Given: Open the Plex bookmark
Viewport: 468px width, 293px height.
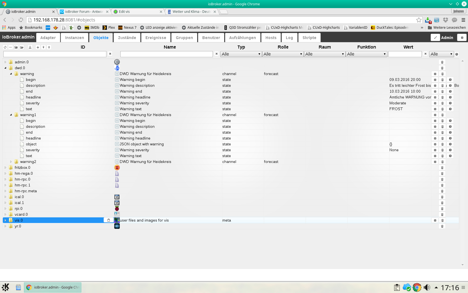Looking at the screenshot, I should tap(109, 28).
